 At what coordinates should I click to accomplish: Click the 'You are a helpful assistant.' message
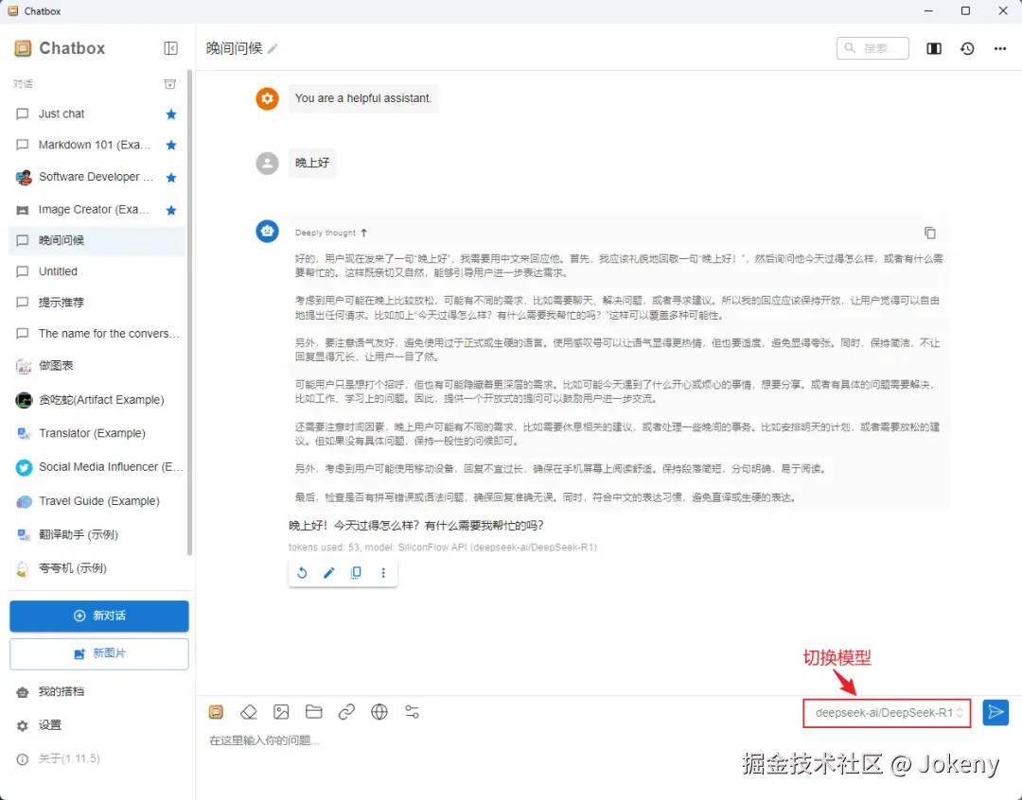(363, 98)
